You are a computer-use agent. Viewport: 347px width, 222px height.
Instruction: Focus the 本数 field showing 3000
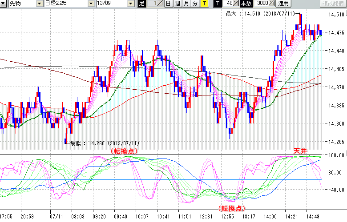pos(262,4)
